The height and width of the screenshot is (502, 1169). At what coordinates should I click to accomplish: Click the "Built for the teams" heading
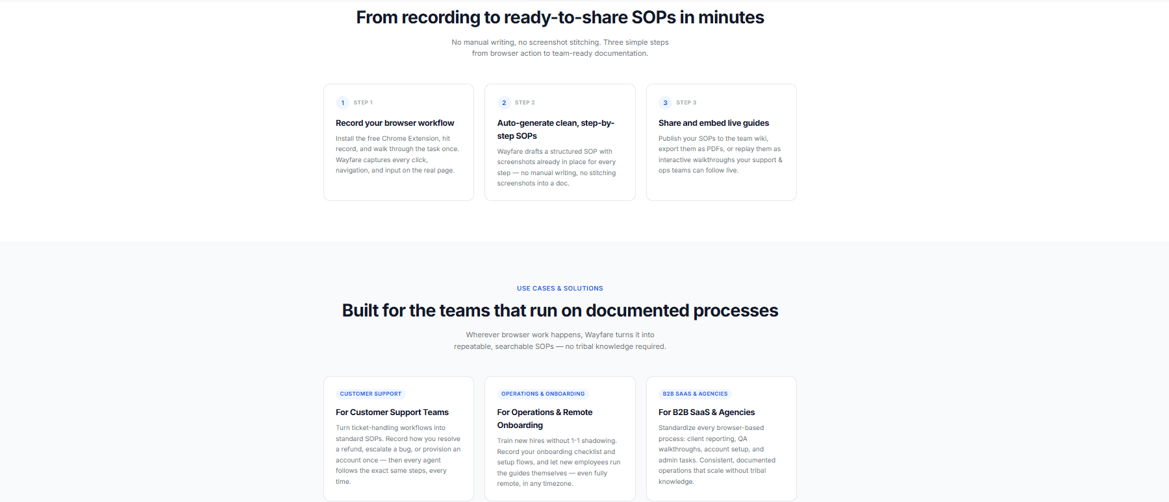tap(560, 311)
